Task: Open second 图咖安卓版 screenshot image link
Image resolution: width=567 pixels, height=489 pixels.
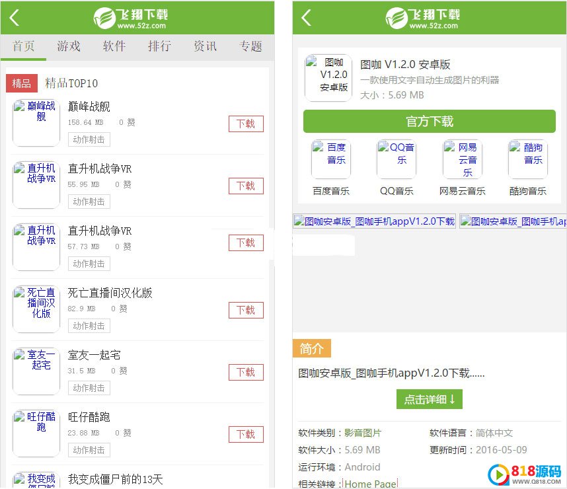Action: point(513,221)
